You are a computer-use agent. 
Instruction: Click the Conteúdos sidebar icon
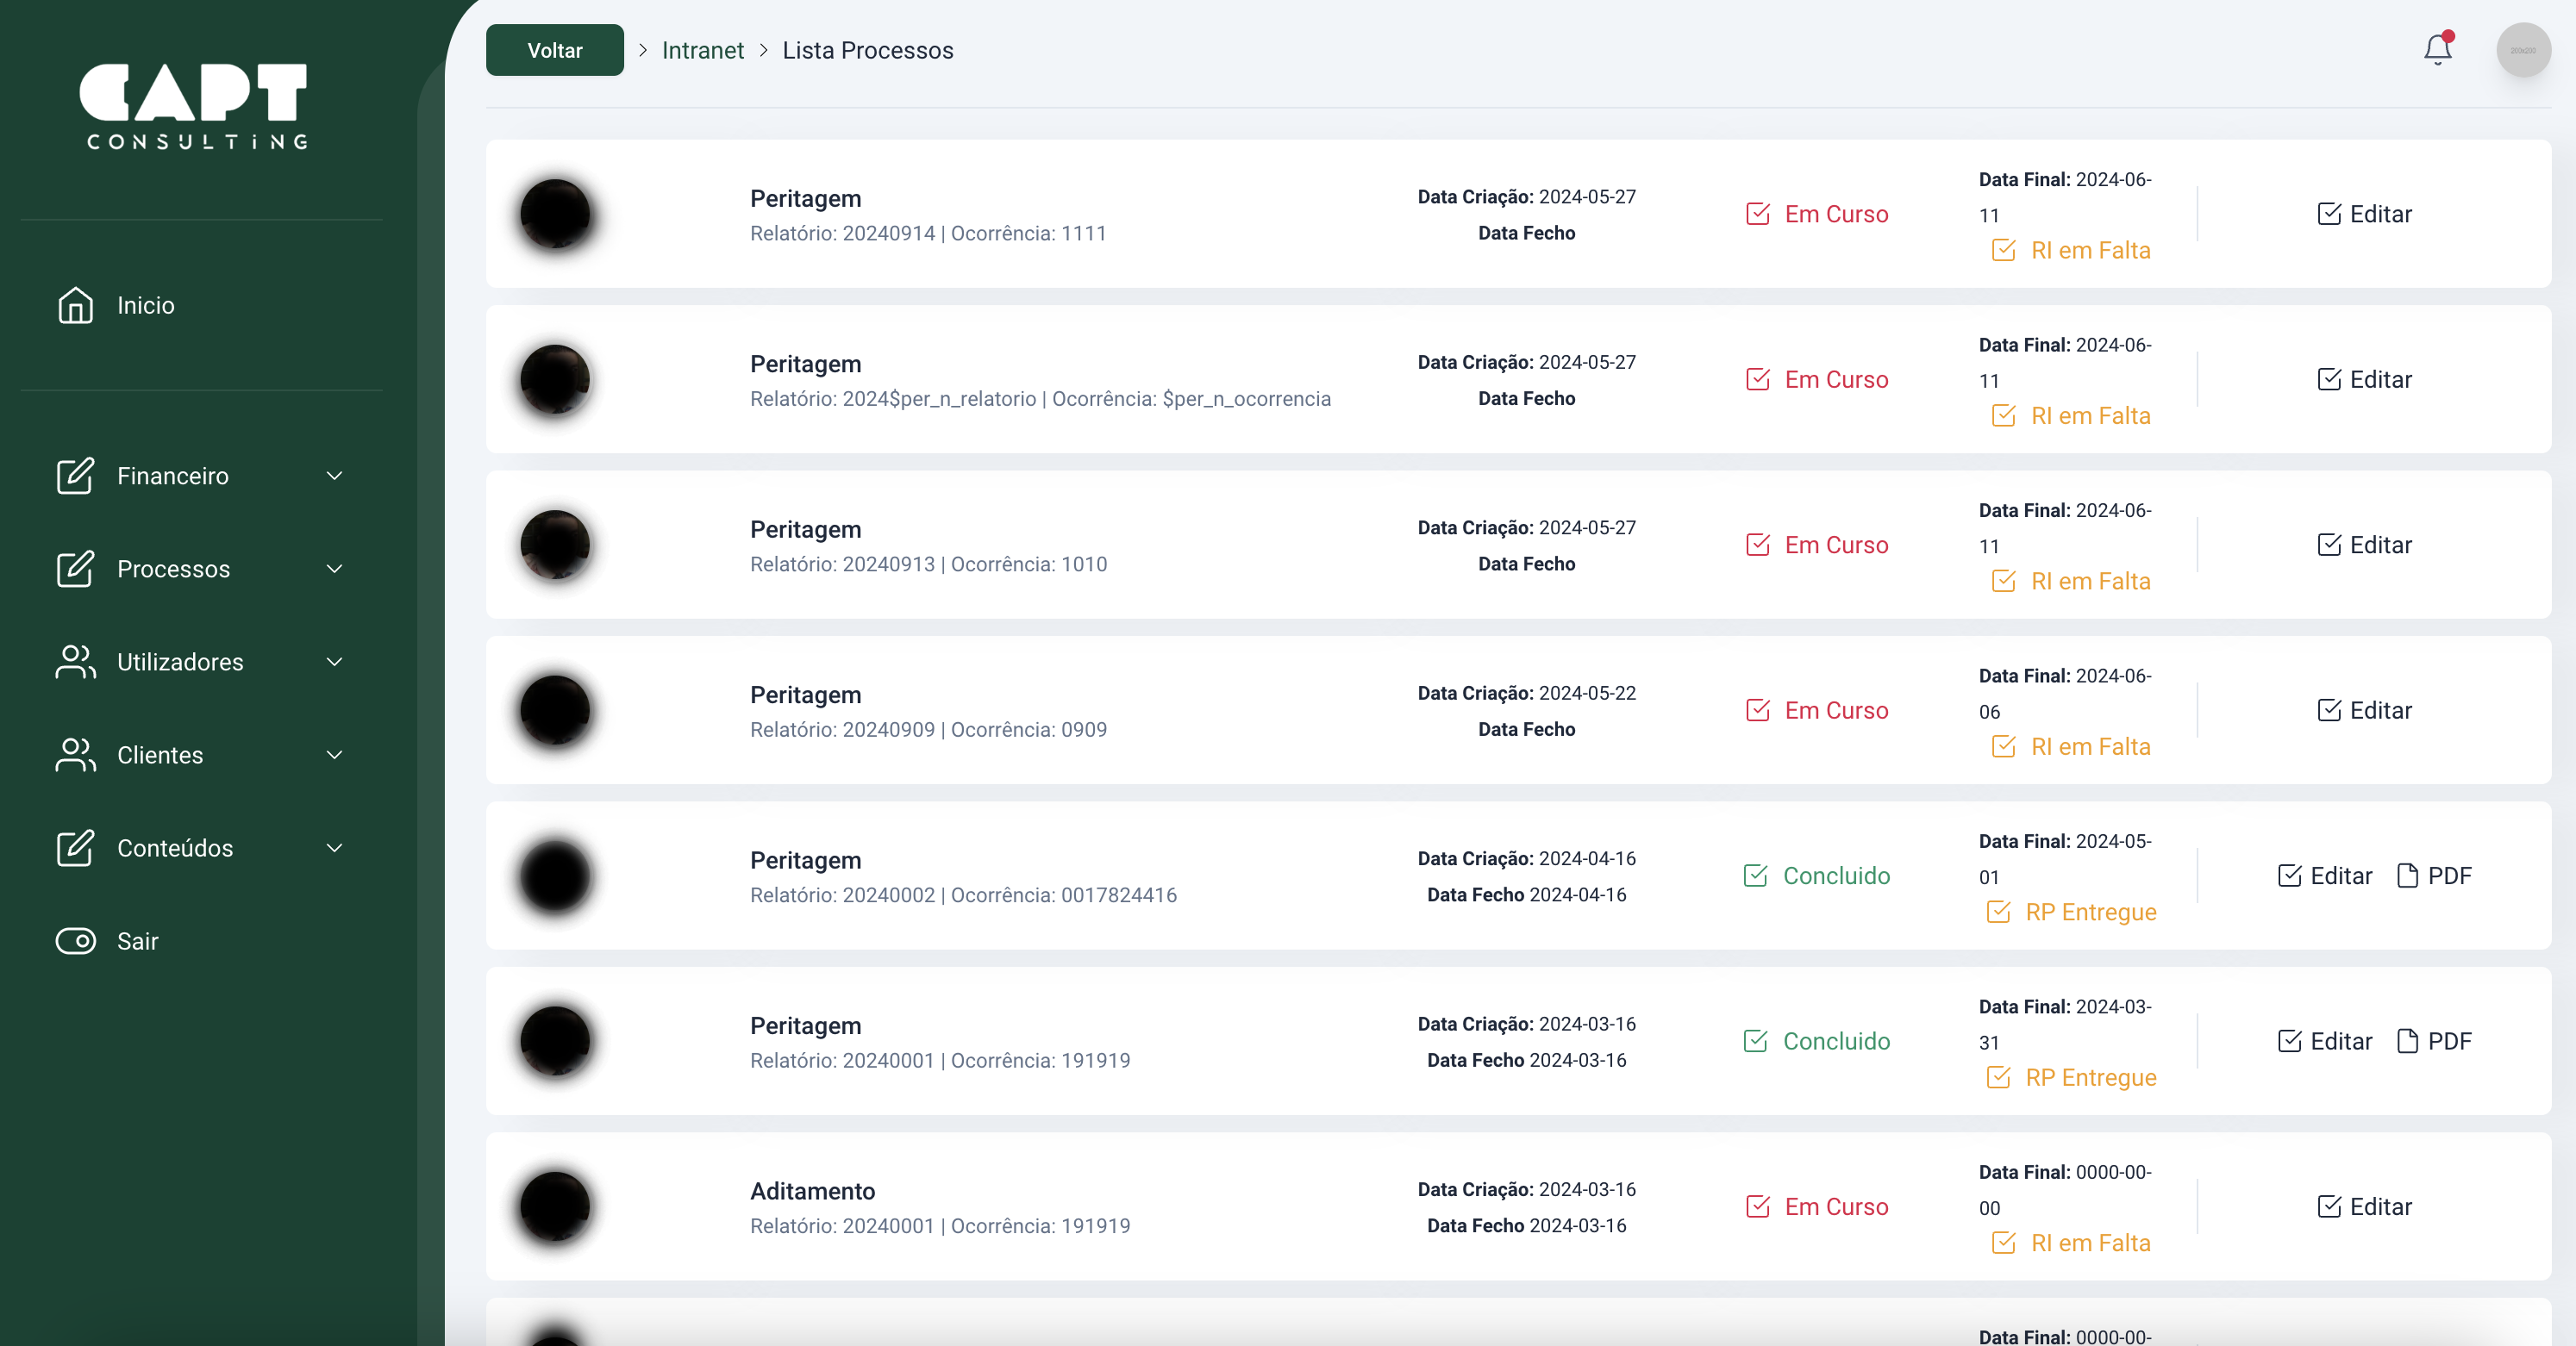click(75, 849)
